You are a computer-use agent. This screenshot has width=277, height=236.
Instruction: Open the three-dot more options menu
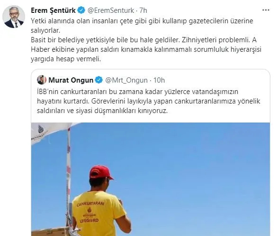tap(266, 10)
